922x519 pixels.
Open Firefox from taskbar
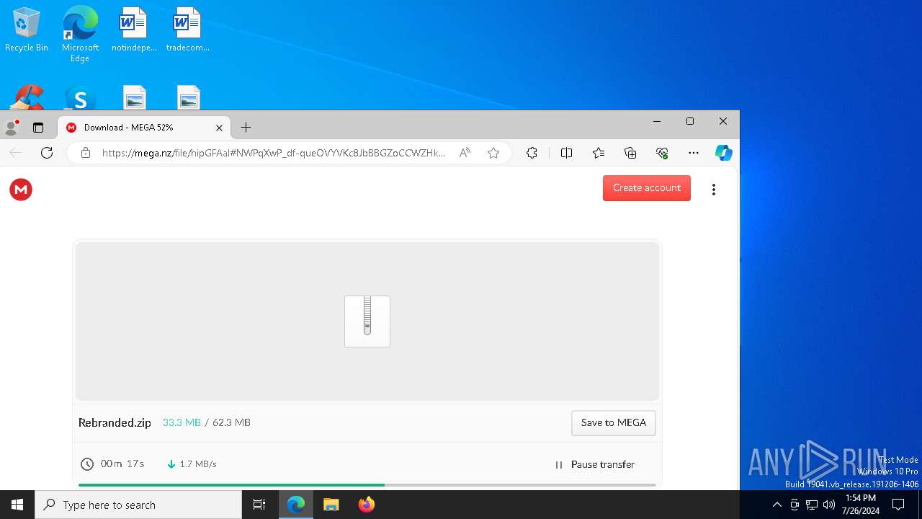[x=367, y=505]
